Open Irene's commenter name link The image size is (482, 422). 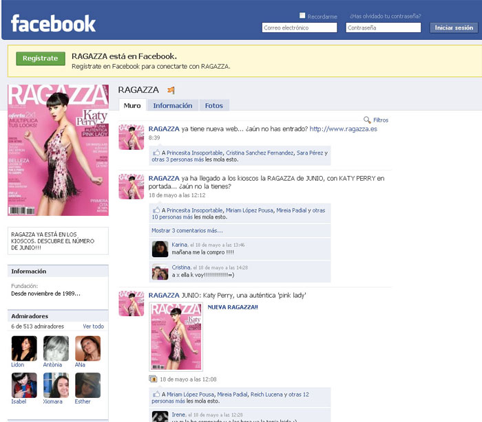[x=178, y=414]
